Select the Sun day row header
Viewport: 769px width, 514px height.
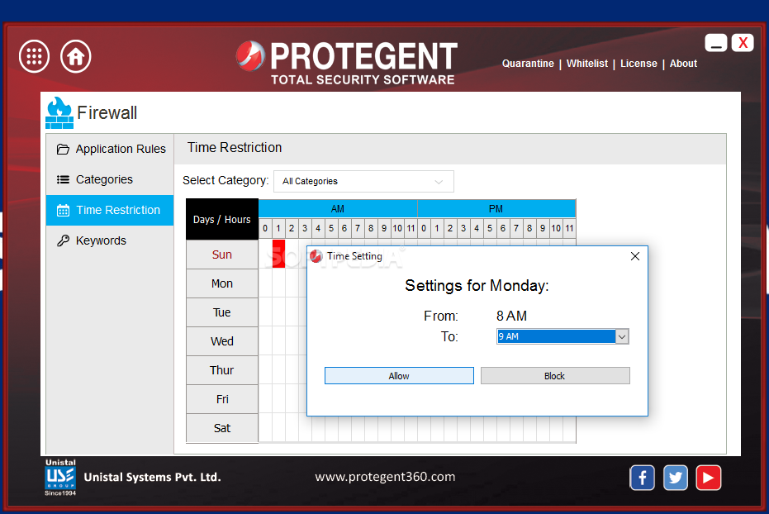tap(222, 255)
